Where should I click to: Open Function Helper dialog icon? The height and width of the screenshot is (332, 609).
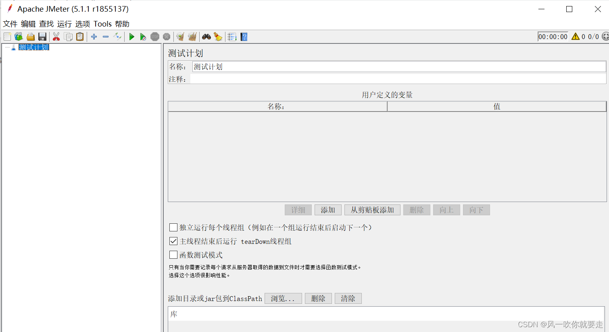[x=232, y=37]
